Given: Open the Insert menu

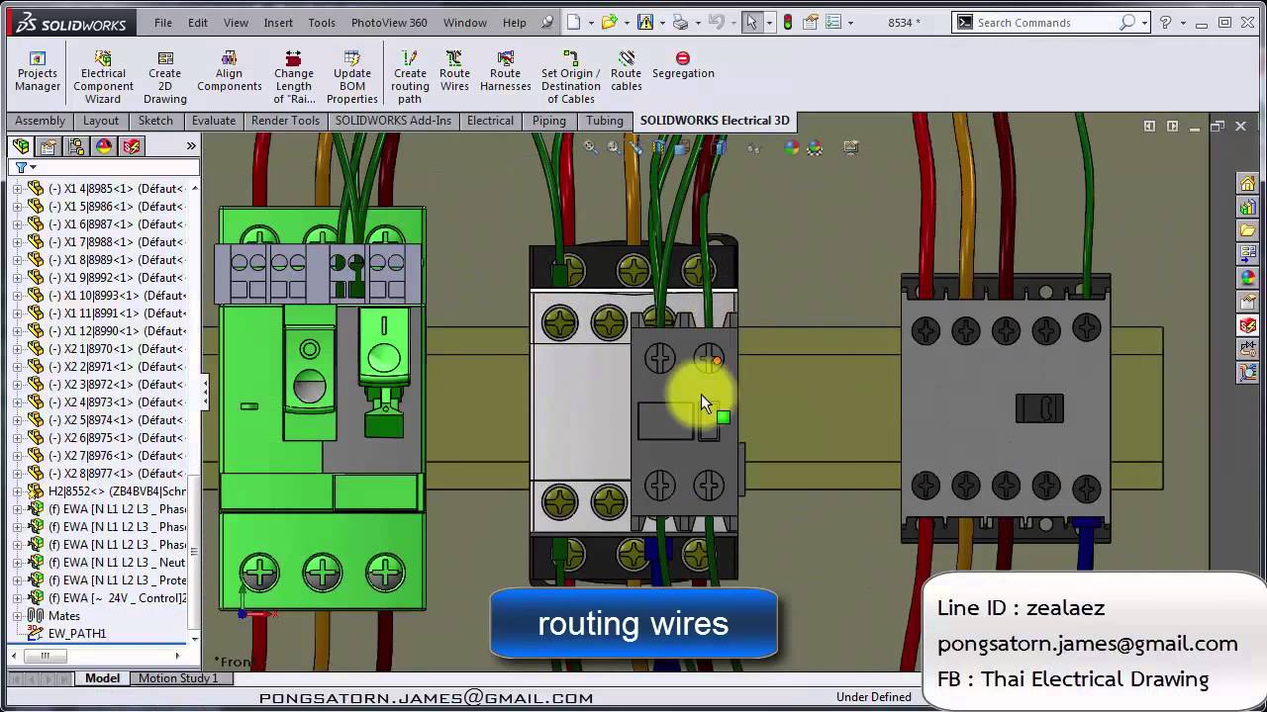Looking at the screenshot, I should [x=278, y=22].
